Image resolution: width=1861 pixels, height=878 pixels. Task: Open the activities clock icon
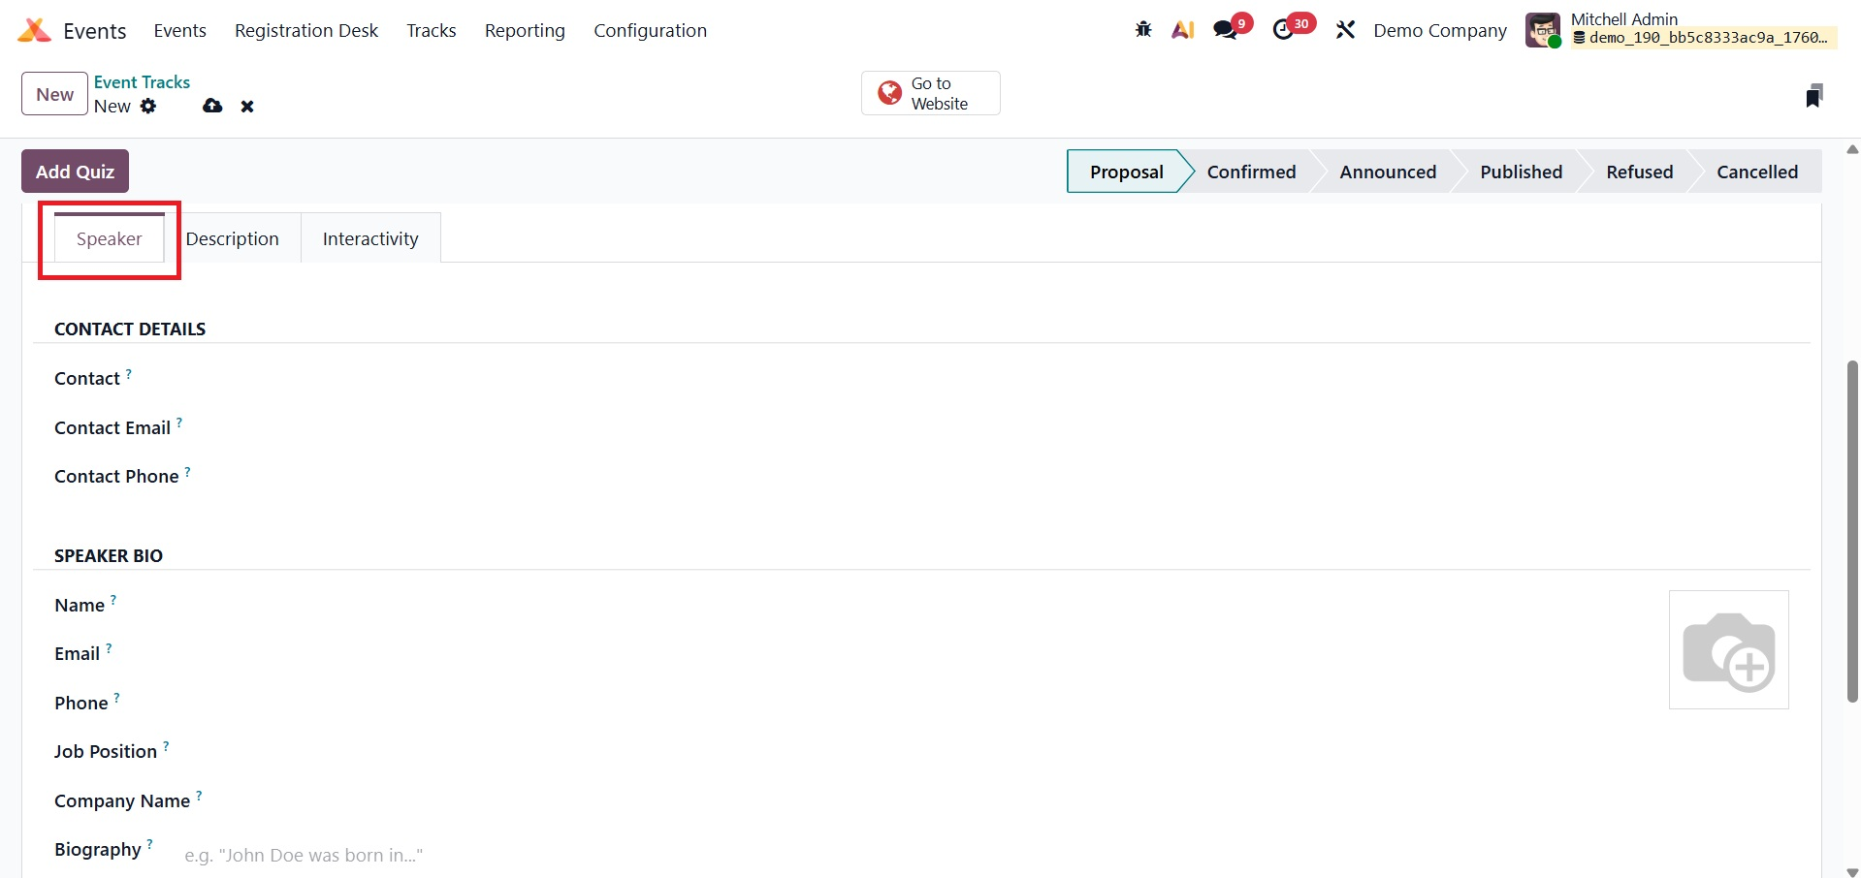point(1285,30)
